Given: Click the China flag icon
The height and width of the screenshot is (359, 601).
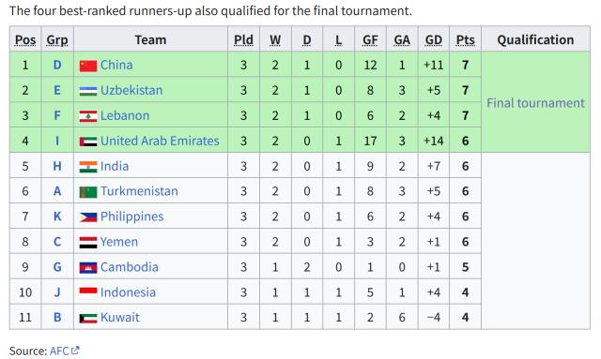Looking at the screenshot, I should [x=88, y=66].
